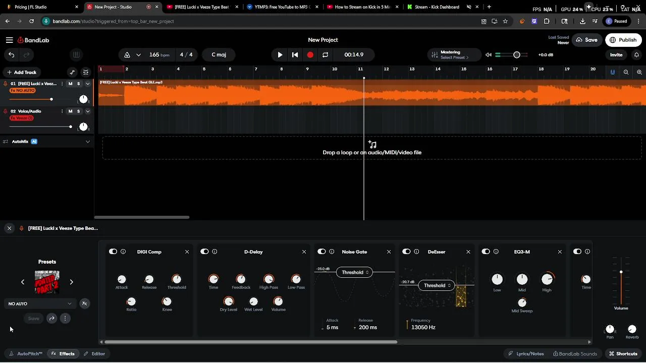Viewport: 646px width, 363px height.
Task: Solo the Voice/Audio track
Action: 78,111
